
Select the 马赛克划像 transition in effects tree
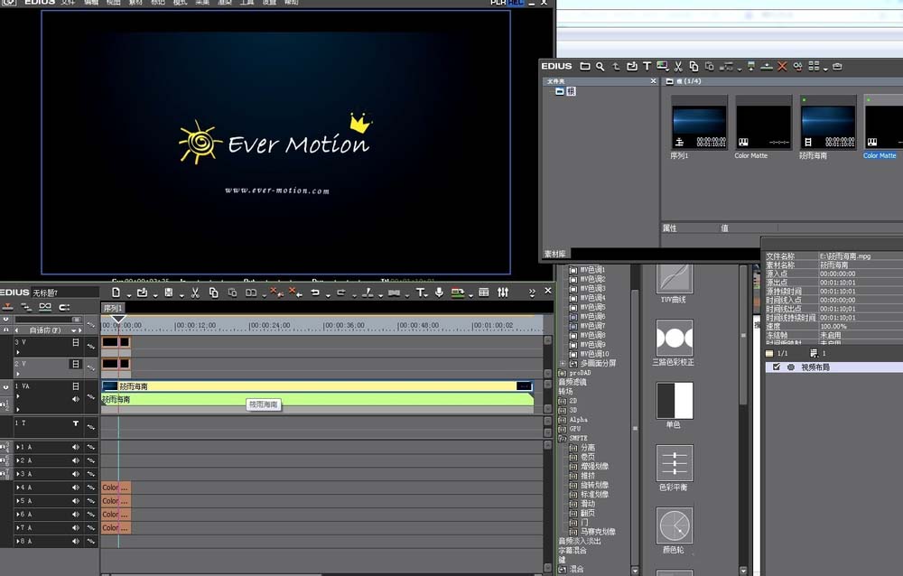pos(599,532)
